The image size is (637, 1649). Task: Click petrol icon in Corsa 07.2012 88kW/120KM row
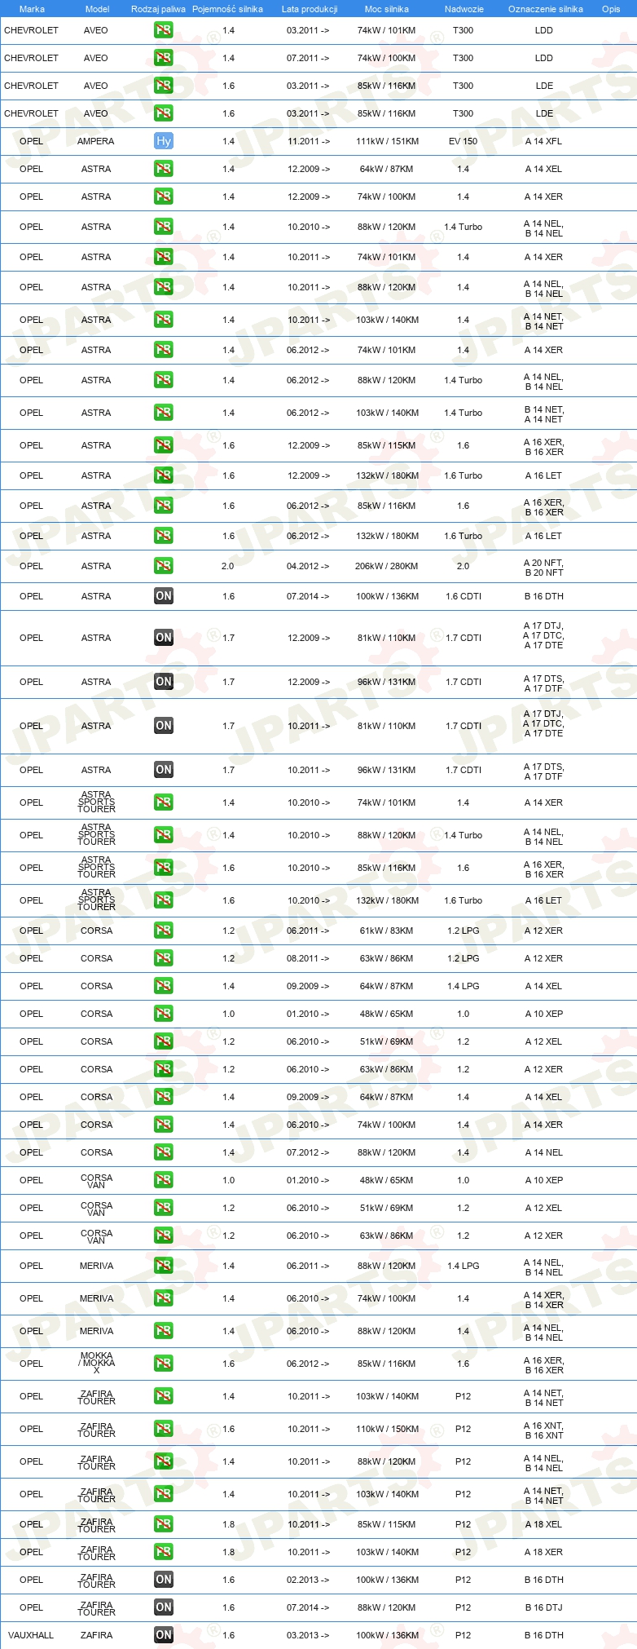pos(163,1152)
